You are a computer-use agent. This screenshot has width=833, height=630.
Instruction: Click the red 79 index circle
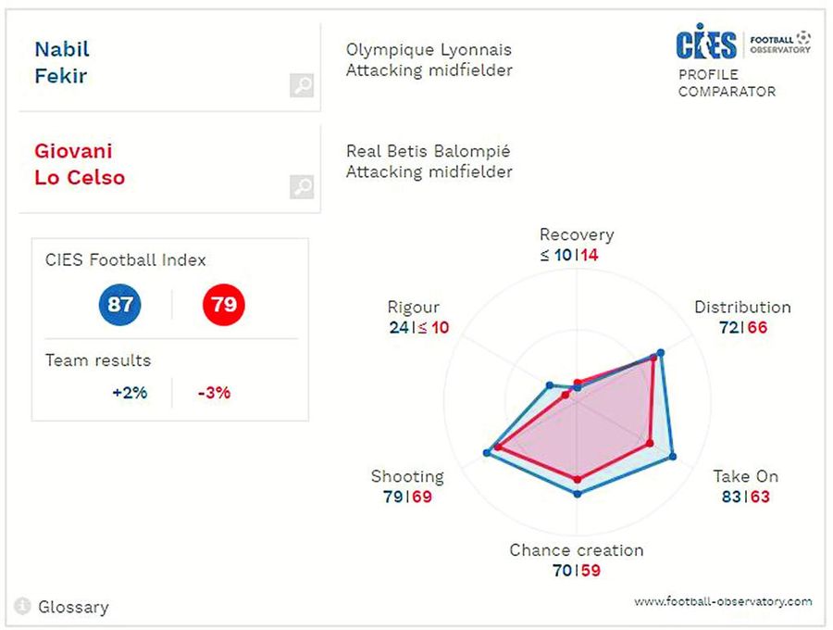(x=223, y=304)
